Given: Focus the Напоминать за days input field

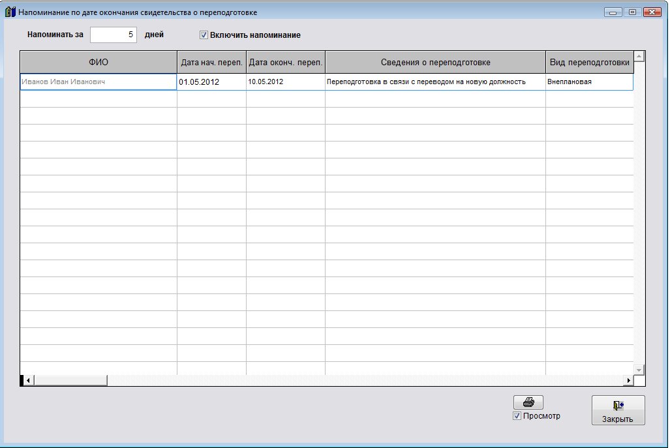Looking at the screenshot, I should [x=114, y=35].
